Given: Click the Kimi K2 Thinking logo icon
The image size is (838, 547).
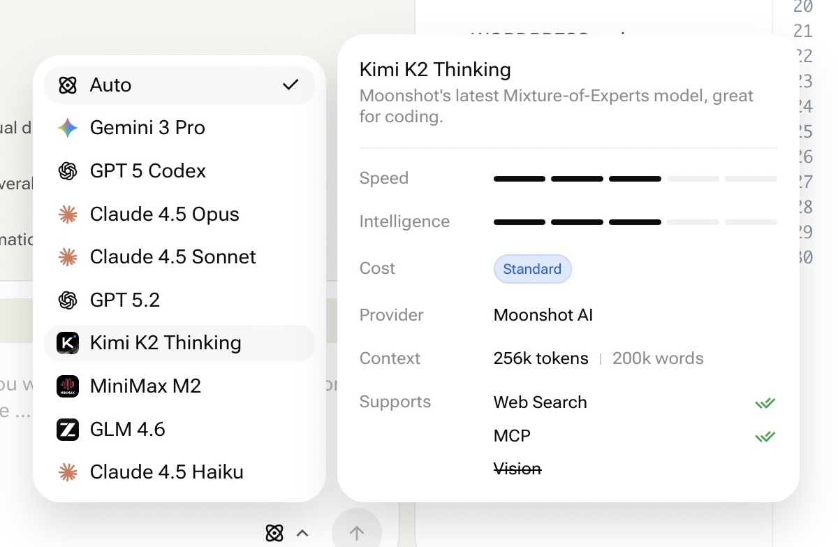Looking at the screenshot, I should [x=68, y=343].
